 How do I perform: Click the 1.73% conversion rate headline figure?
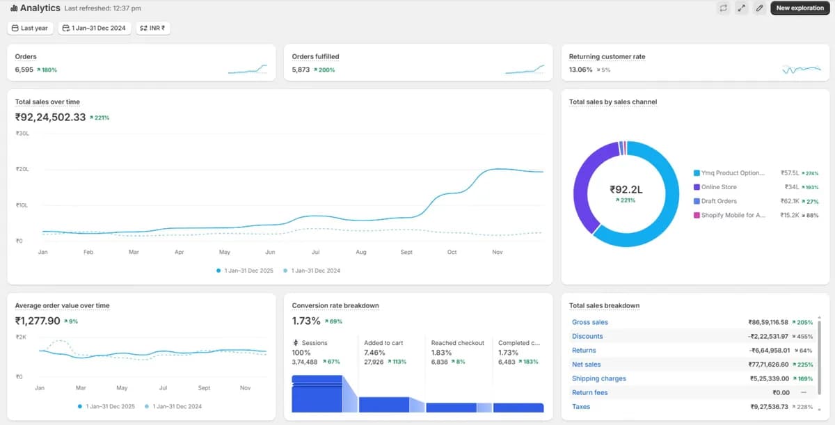point(306,321)
